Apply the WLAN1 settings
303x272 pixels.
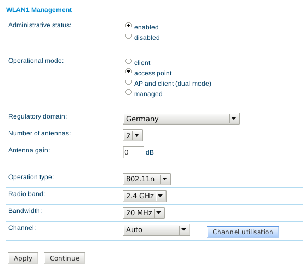(23, 258)
